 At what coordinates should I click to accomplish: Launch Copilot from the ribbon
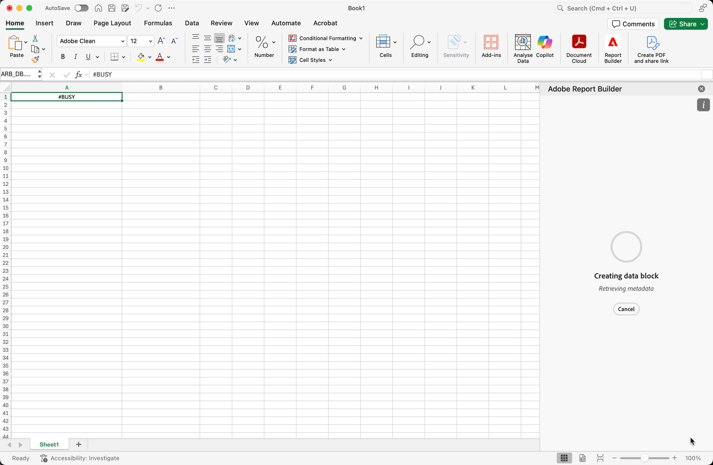pos(545,46)
